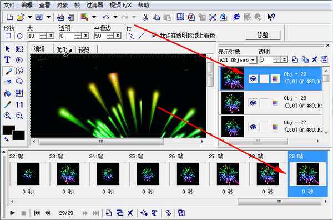This screenshot has width=333, height=220.
Task: Zoom in with the plus magnifier
Action: 7,116
